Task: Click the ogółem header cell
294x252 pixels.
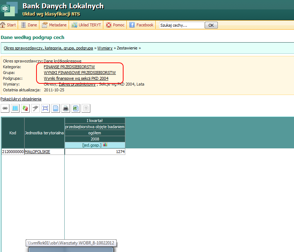Action: click(x=95, y=133)
